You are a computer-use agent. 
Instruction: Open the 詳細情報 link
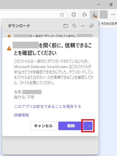point(21,115)
